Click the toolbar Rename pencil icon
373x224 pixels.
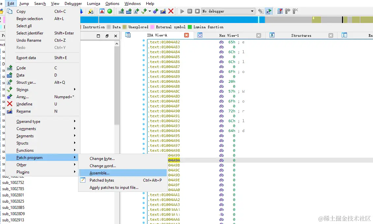pos(163,11)
